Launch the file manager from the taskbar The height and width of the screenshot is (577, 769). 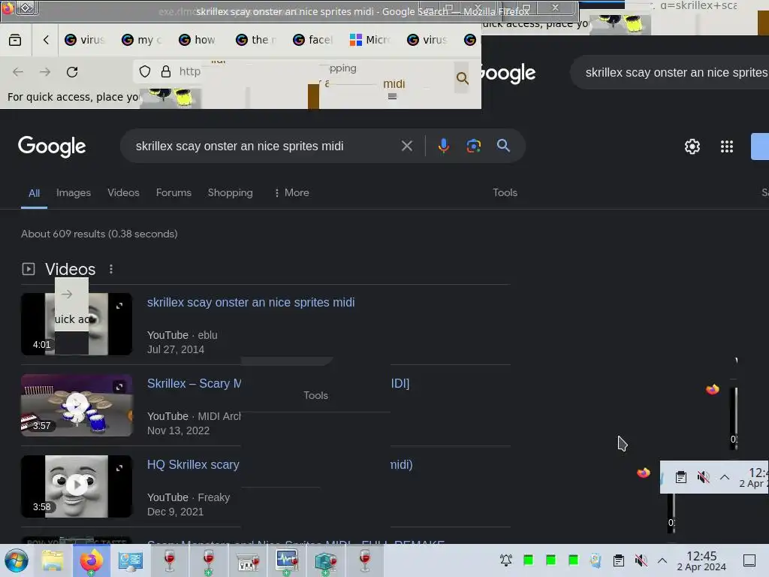(x=53, y=560)
